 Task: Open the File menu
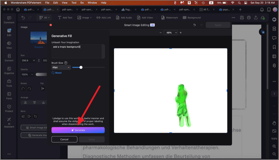click(47, 3)
